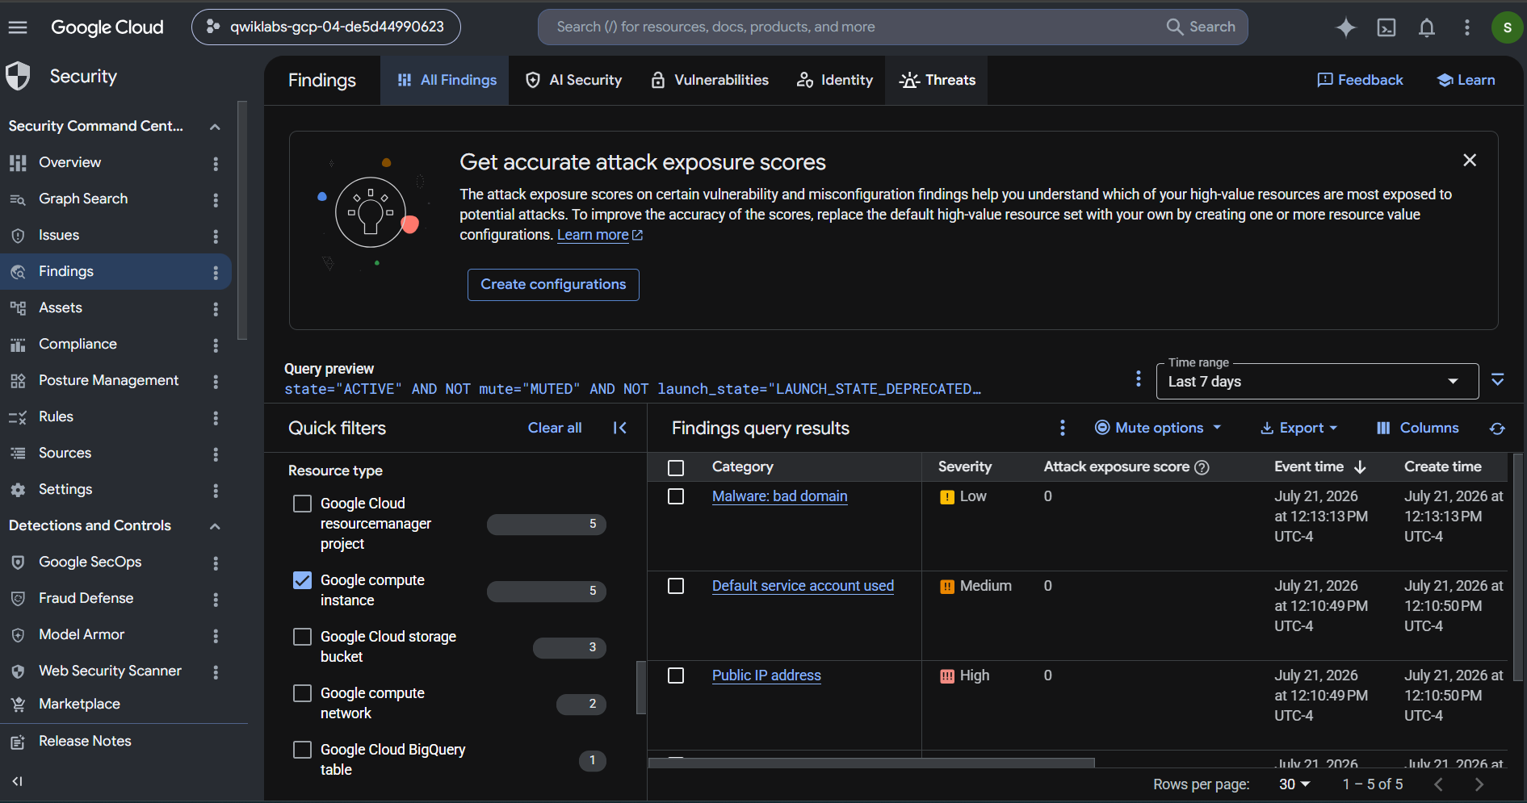The height and width of the screenshot is (803, 1527).
Task: Open more options for Issues
Action: pyautogui.click(x=216, y=236)
